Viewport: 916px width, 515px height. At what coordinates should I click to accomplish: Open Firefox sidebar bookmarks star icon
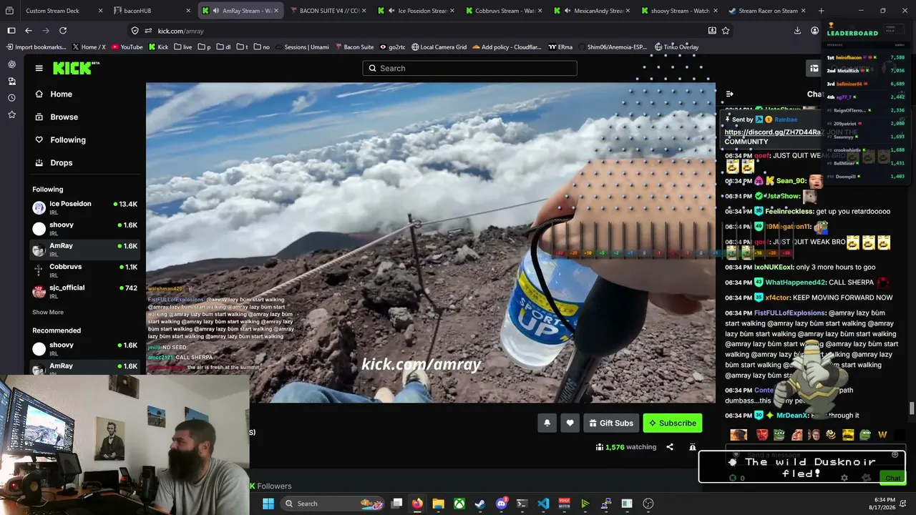(12, 114)
